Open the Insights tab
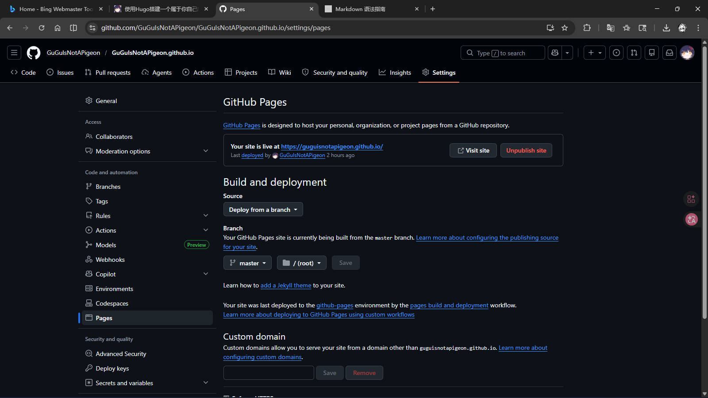The width and height of the screenshot is (708, 398). click(395, 73)
